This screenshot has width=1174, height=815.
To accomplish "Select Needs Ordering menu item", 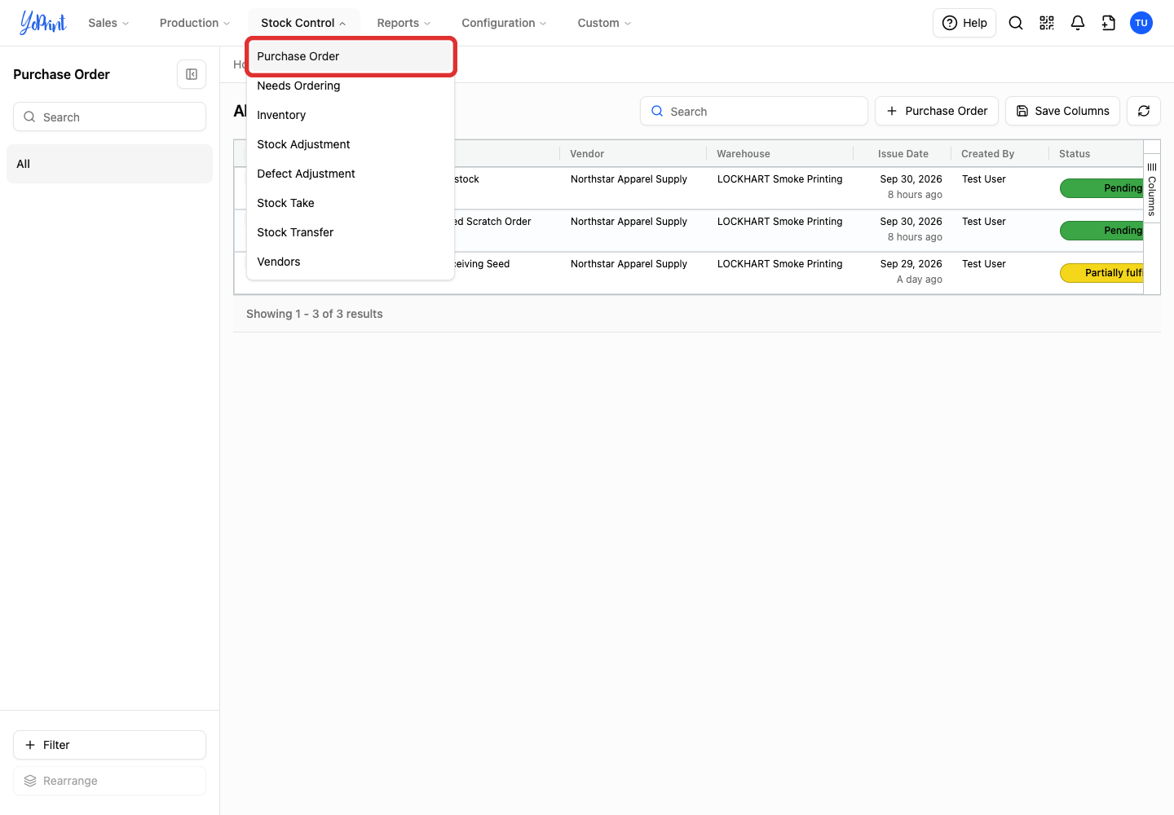I will (x=351, y=86).
